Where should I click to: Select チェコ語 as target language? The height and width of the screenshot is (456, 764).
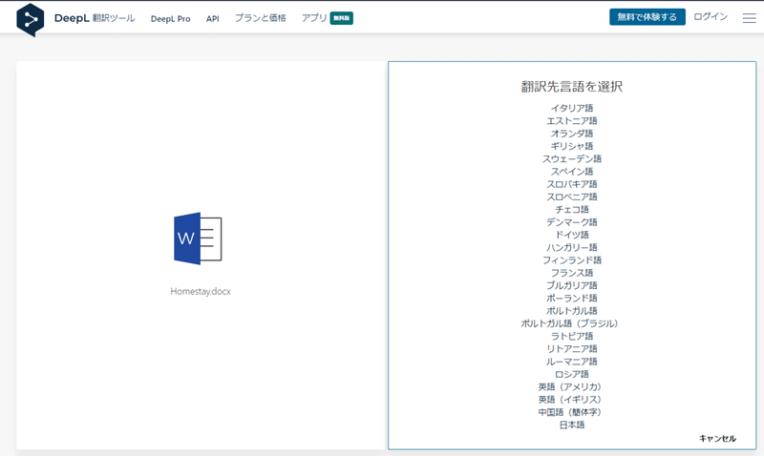pos(572,209)
